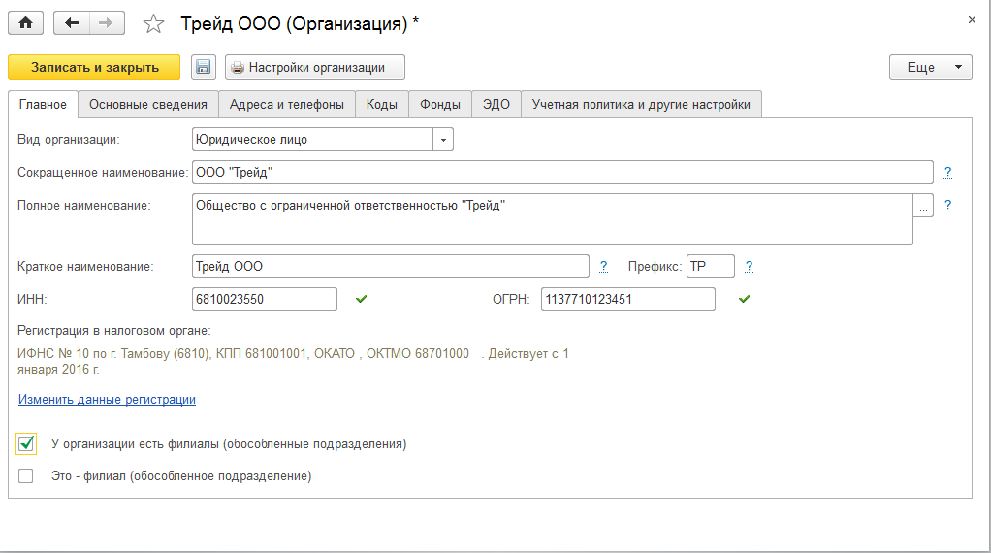Focus the ОГРН input field

pos(627,299)
